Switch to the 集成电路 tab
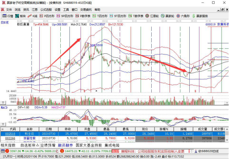Viewport: 229px width, 159px height. 112,145
